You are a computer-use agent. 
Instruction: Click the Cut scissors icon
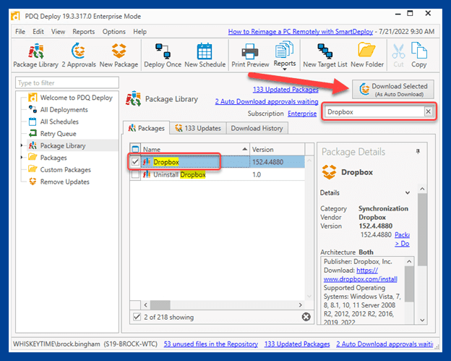pyautogui.click(x=398, y=56)
